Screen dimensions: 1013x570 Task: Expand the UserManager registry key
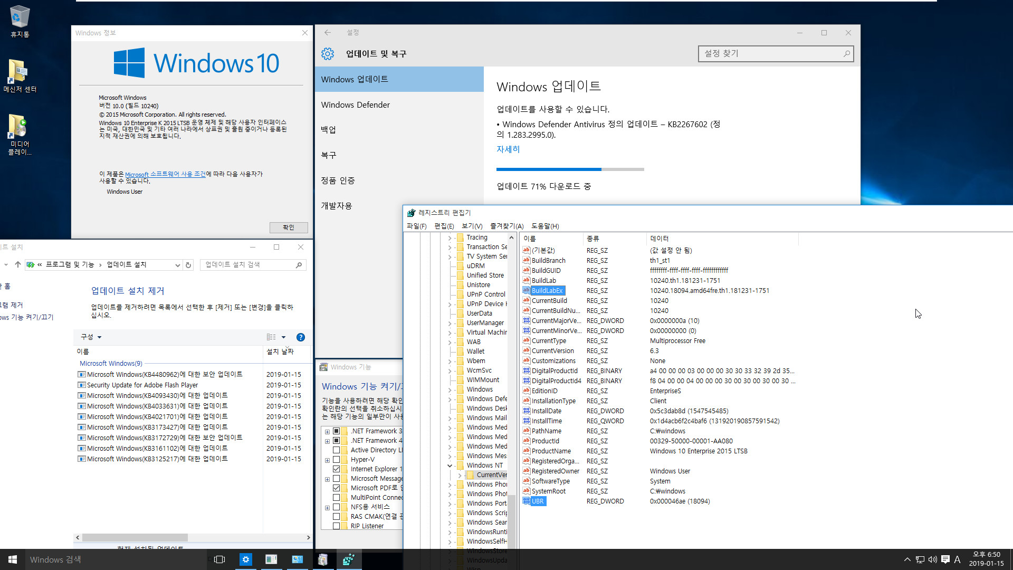[450, 323]
